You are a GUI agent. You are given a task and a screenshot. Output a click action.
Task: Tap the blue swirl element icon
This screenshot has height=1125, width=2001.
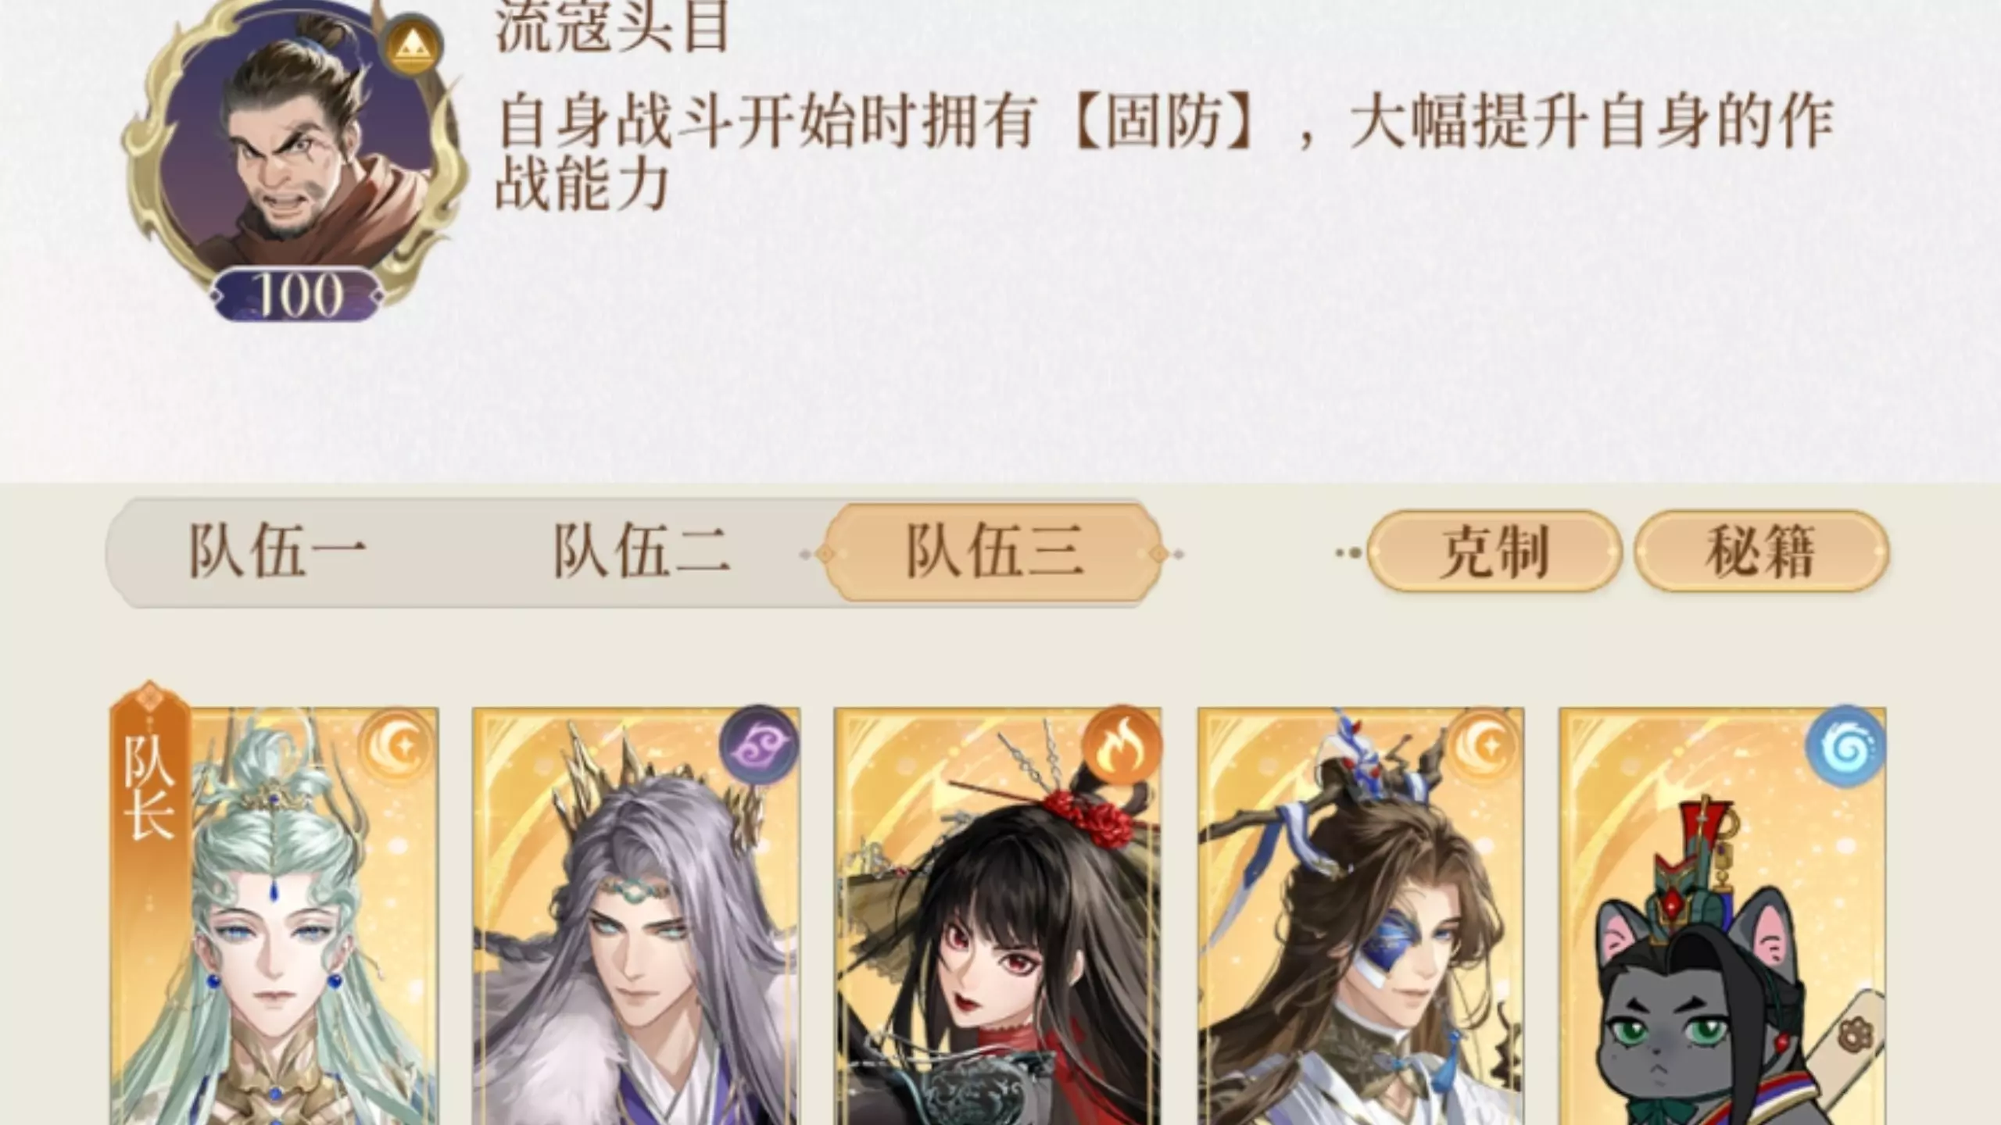point(1846,745)
